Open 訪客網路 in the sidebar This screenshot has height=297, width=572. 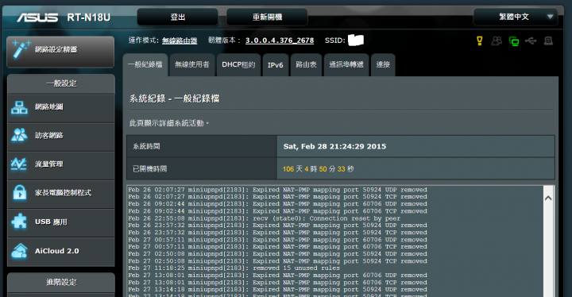pyautogui.click(x=61, y=136)
